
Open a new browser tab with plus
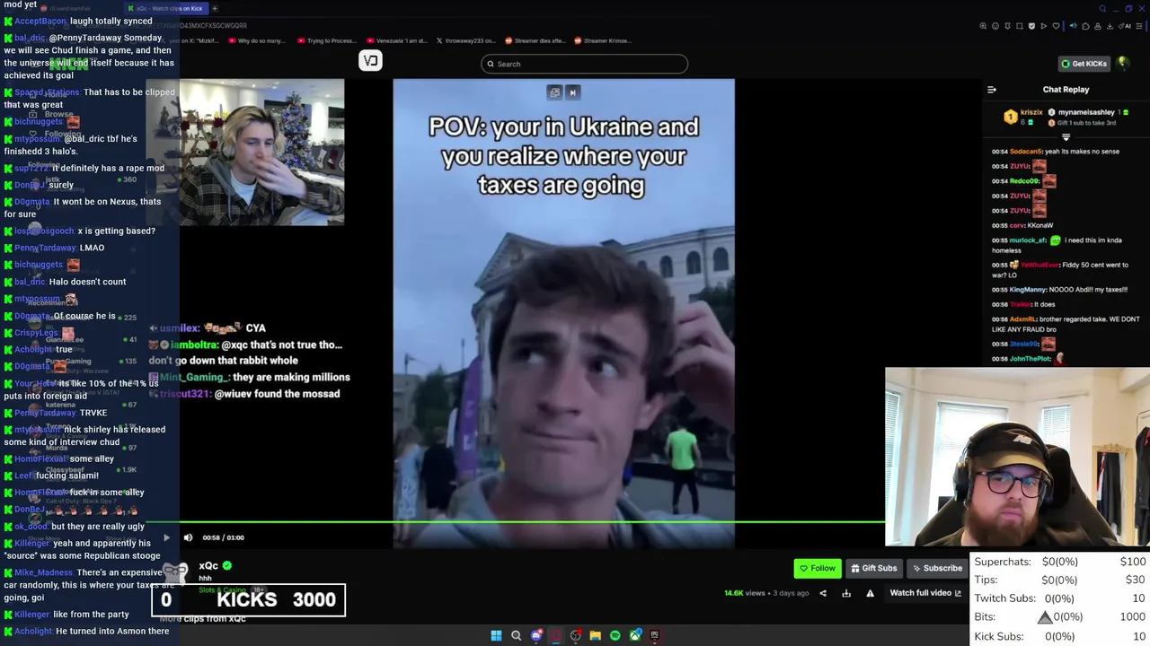coord(214,8)
